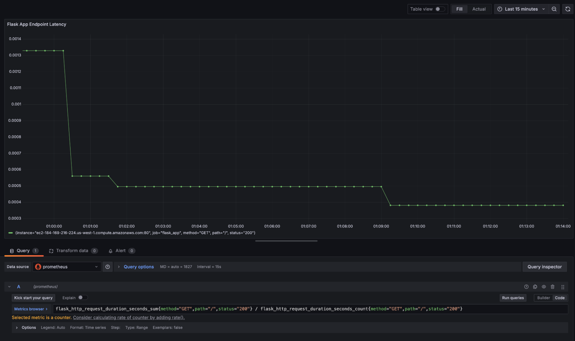Open data source details via the info icon
This screenshot has width=575, height=341.
[108, 267]
